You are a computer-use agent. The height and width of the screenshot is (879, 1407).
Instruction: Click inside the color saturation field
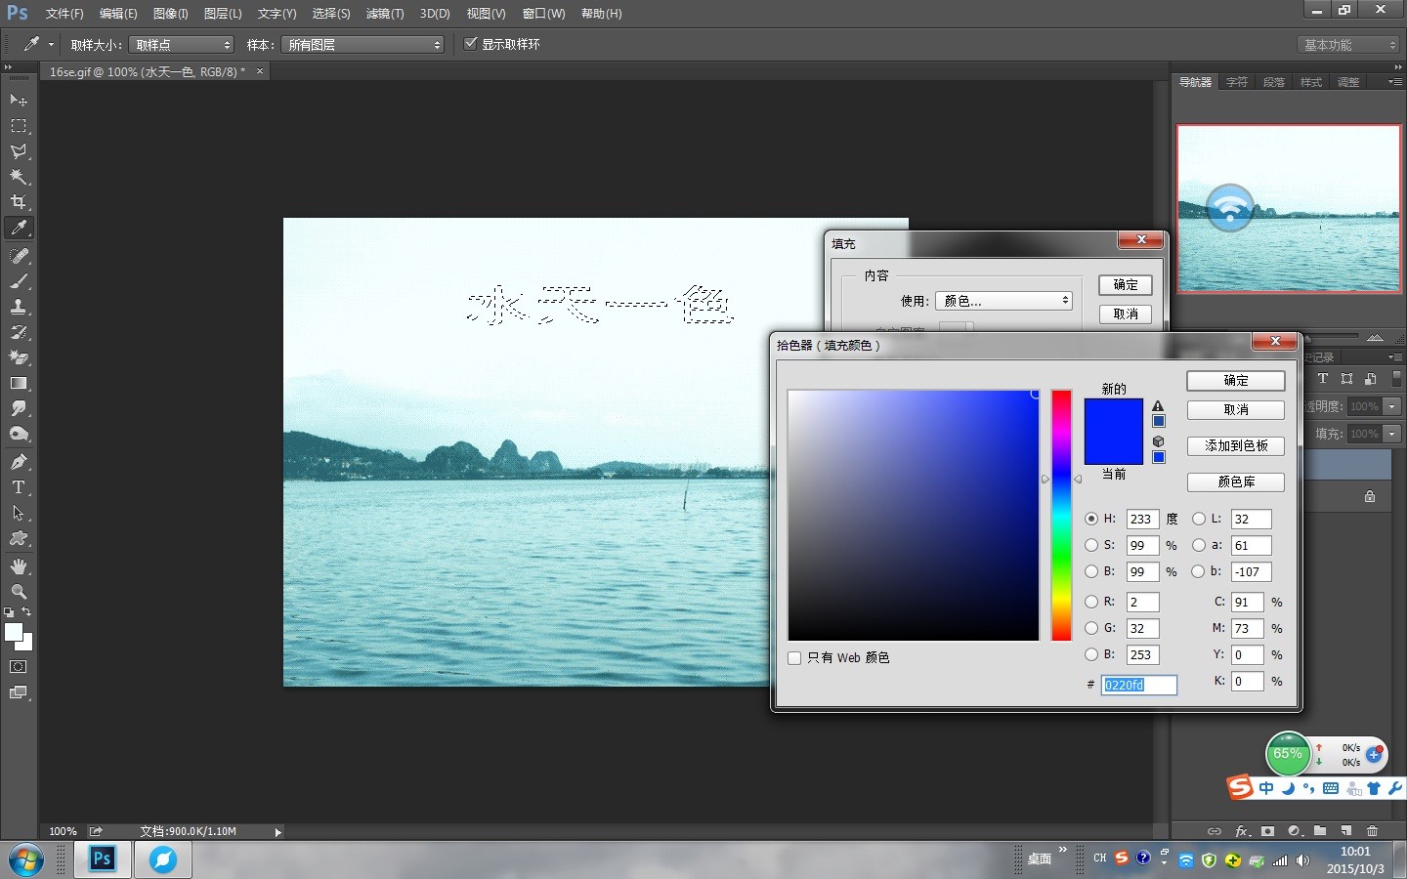point(914,516)
